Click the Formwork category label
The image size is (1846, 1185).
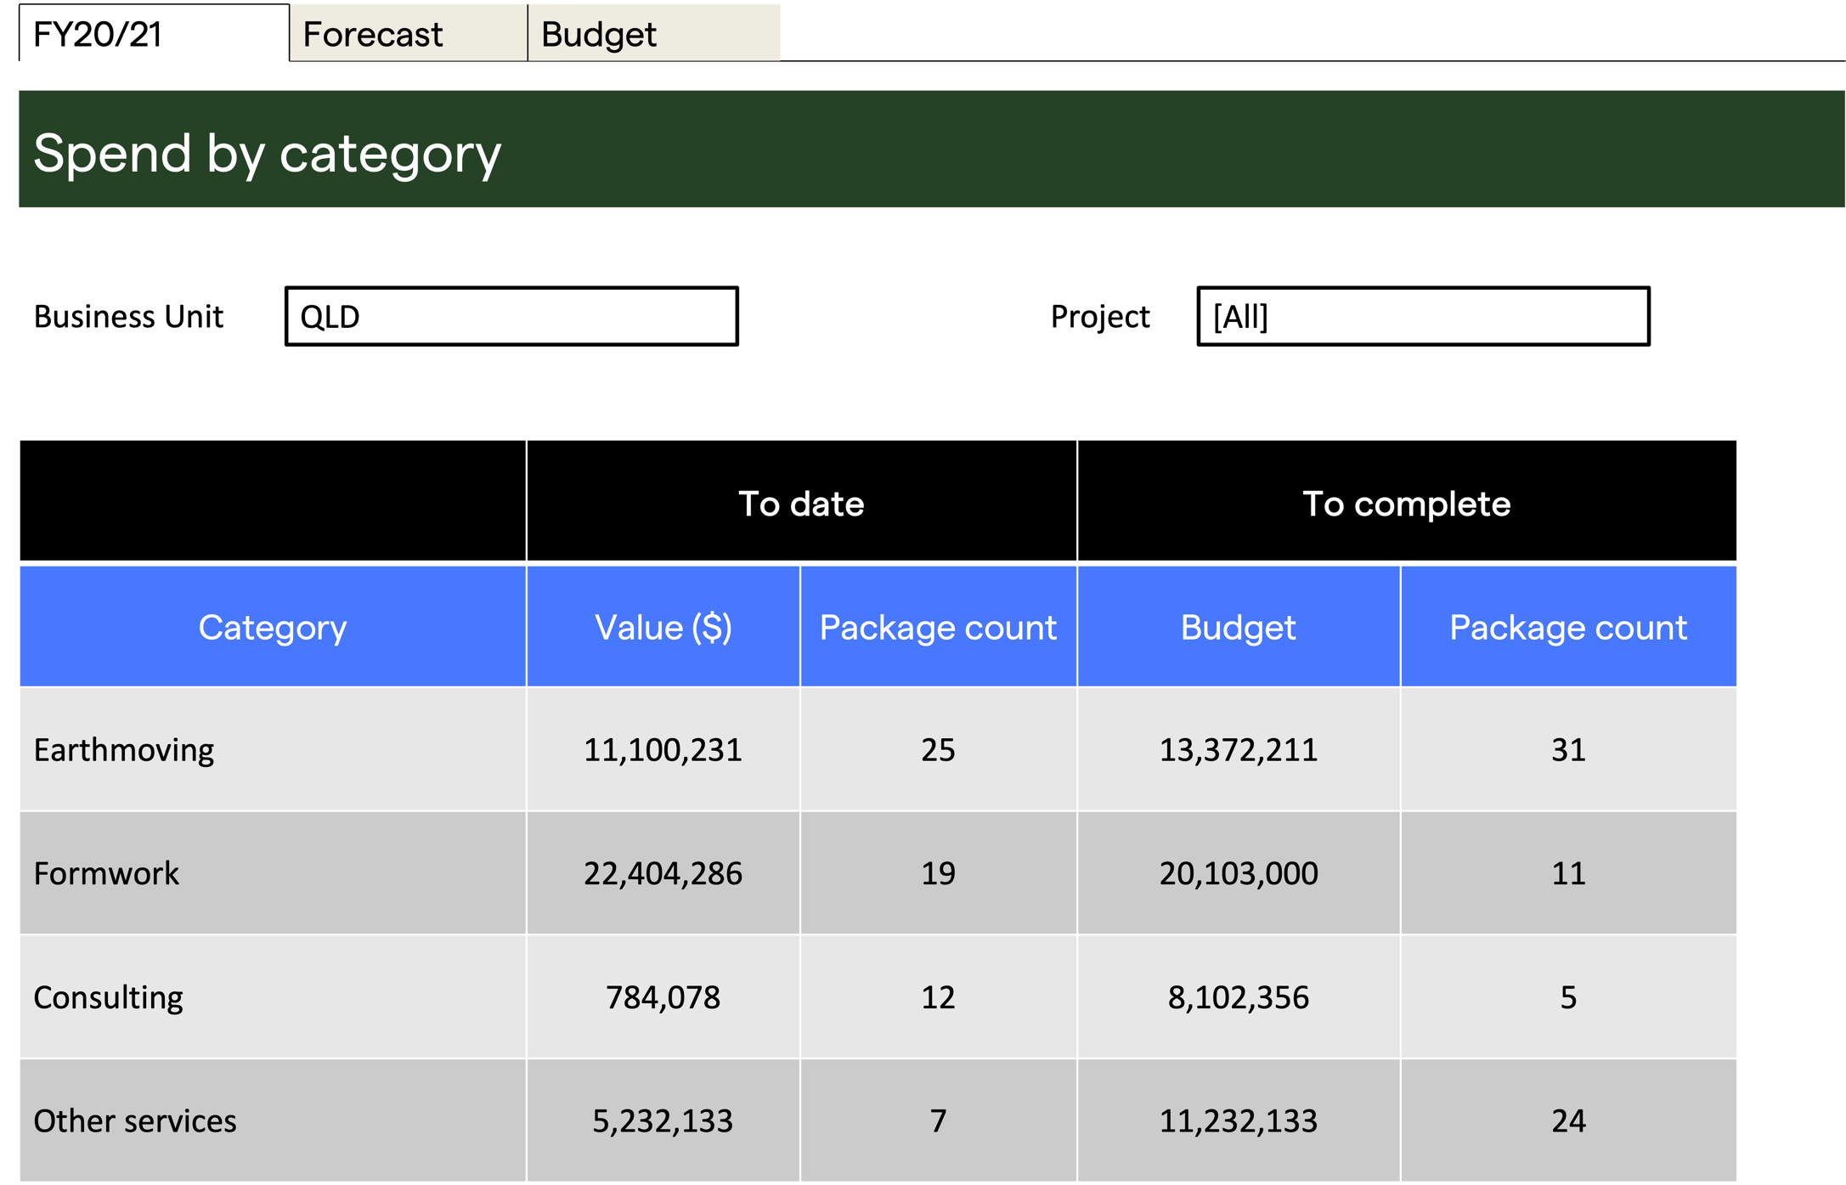coord(106,873)
